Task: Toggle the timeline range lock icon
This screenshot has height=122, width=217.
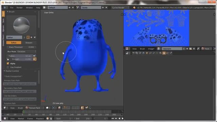Action: (x=51, y=119)
